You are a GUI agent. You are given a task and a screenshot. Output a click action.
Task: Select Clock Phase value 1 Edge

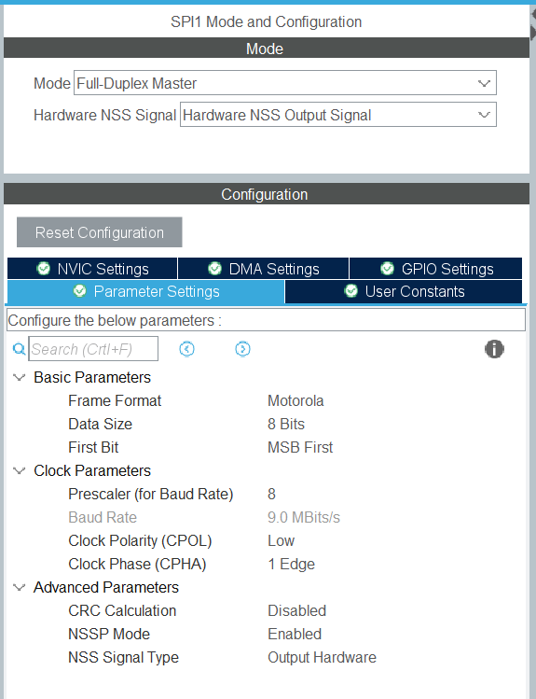coord(291,564)
